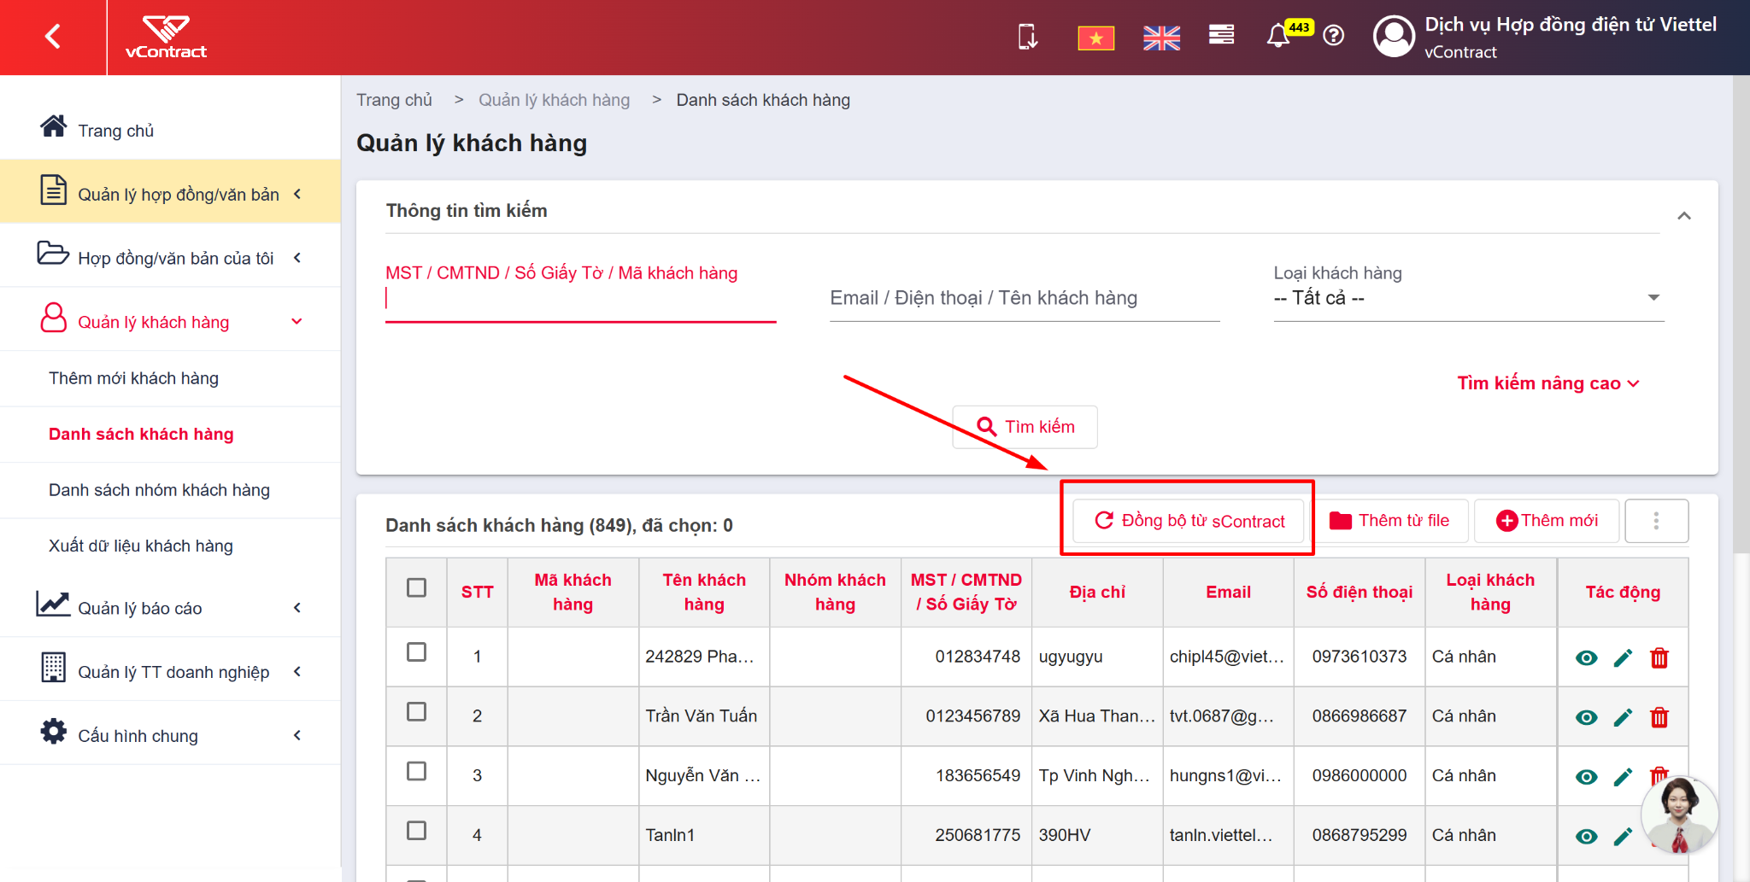View details of row 3 with eye icon
The height and width of the screenshot is (882, 1750).
click(x=1586, y=777)
